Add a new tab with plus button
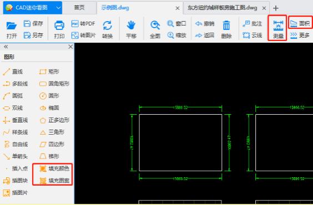The width and height of the screenshot is (313, 205). point(276,8)
